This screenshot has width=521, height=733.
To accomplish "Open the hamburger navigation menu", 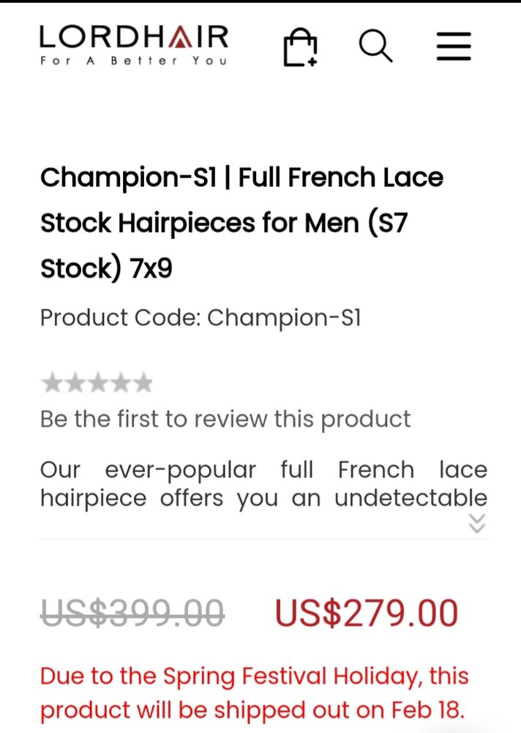I will 454,46.
